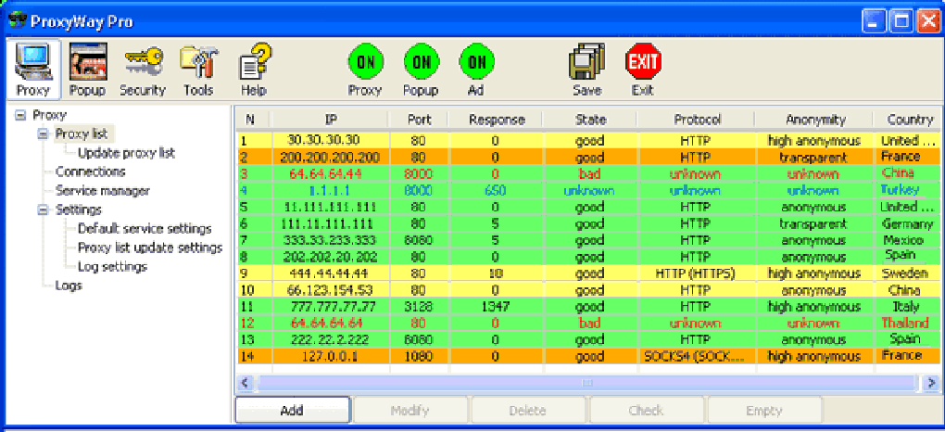The height and width of the screenshot is (432, 945).
Task: Open Log settings
Action: tap(112, 267)
